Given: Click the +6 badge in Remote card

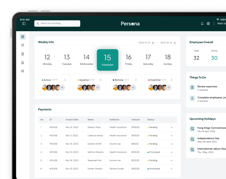Looking at the screenshot, I should point(133,88).
